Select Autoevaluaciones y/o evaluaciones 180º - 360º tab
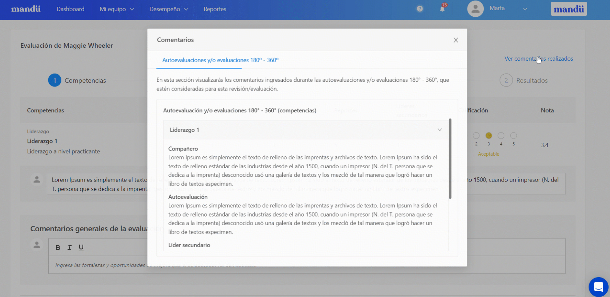610x297 pixels. (x=220, y=60)
